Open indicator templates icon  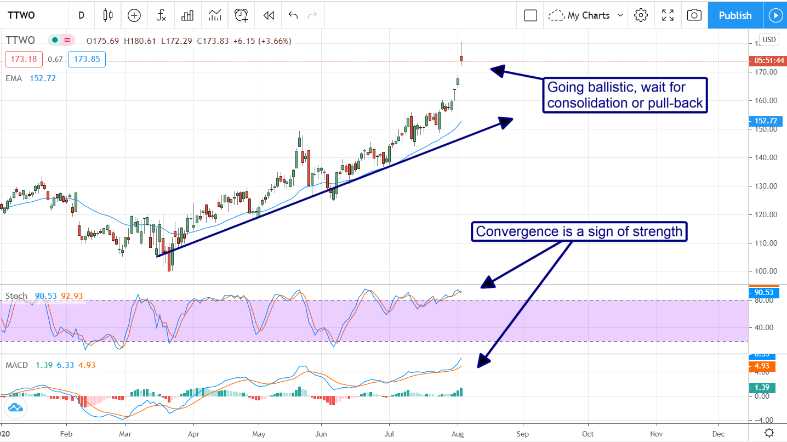[x=215, y=15]
